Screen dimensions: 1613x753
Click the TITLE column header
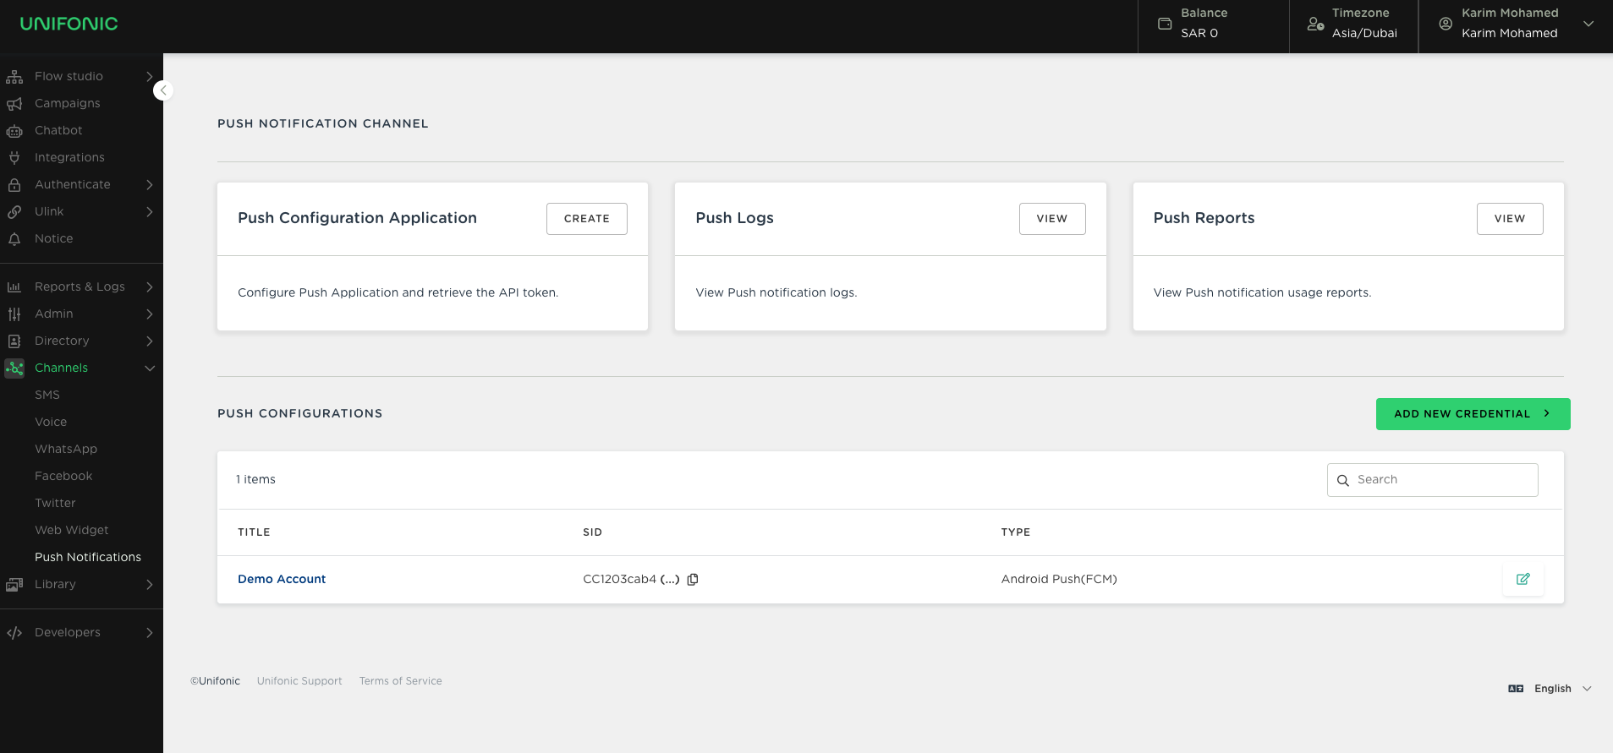254,532
